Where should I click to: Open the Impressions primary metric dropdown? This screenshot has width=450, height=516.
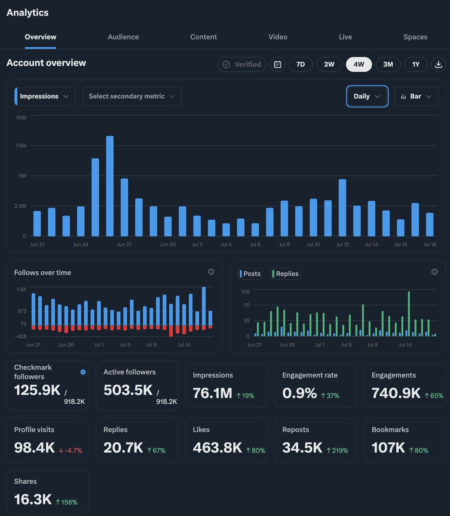pyautogui.click(x=45, y=96)
